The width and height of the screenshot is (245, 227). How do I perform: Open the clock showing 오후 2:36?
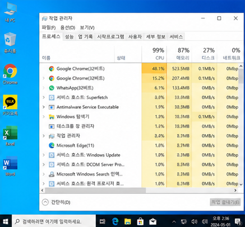pos(220,221)
